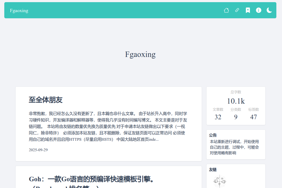Screen dimensions: 282x188
Task: Click the 2025-09-29 post date
Action: (38, 150)
